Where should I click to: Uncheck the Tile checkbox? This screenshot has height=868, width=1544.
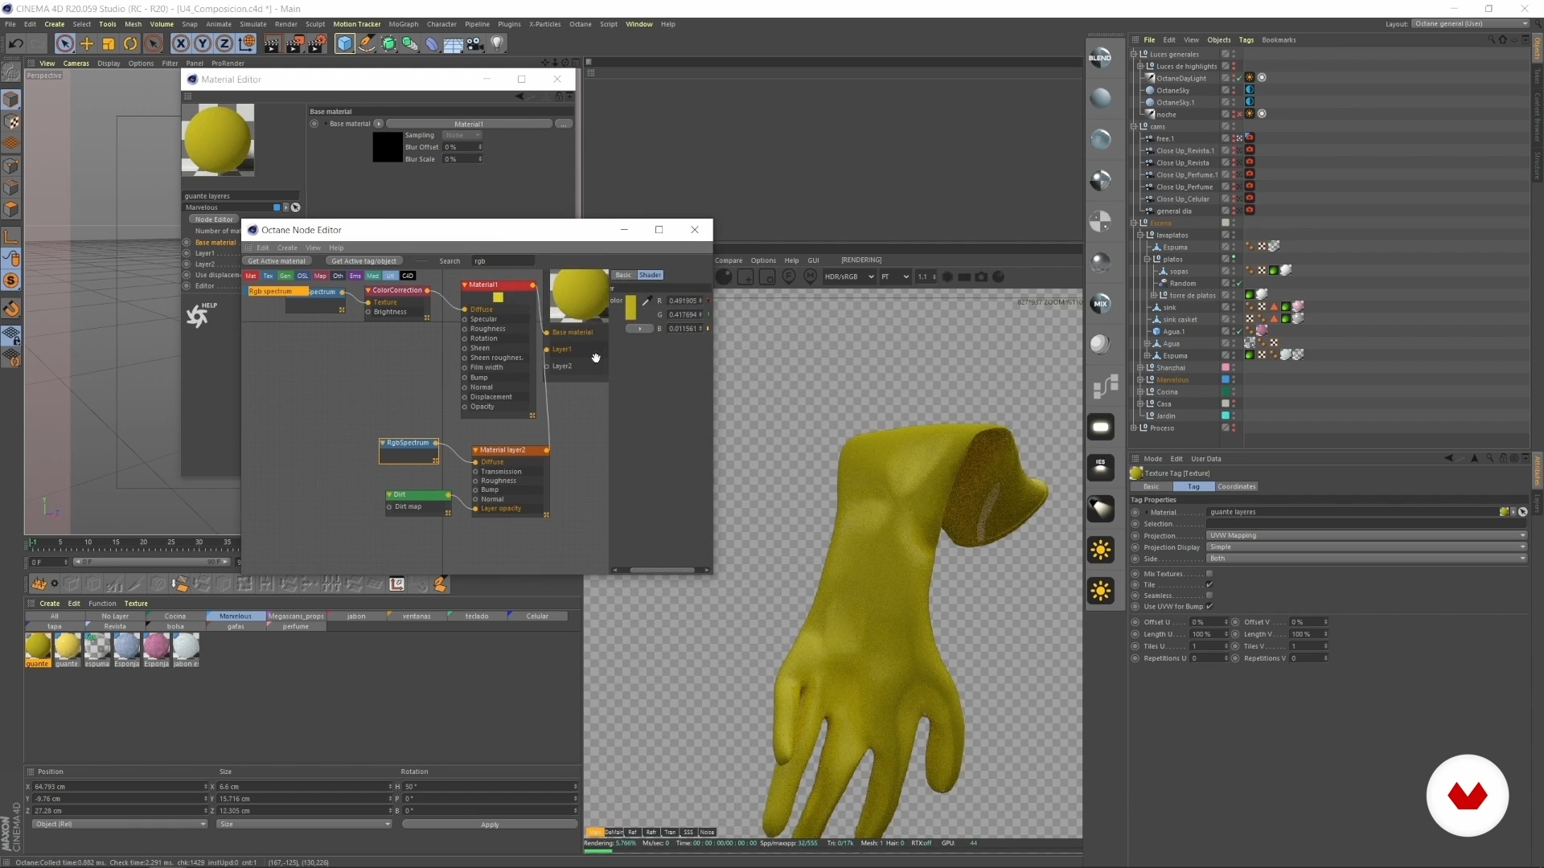point(1209,584)
